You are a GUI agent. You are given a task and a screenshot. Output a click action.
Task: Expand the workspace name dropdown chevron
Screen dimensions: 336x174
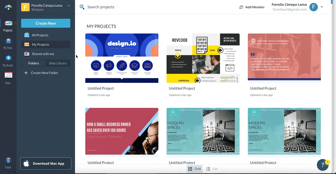[69, 6]
